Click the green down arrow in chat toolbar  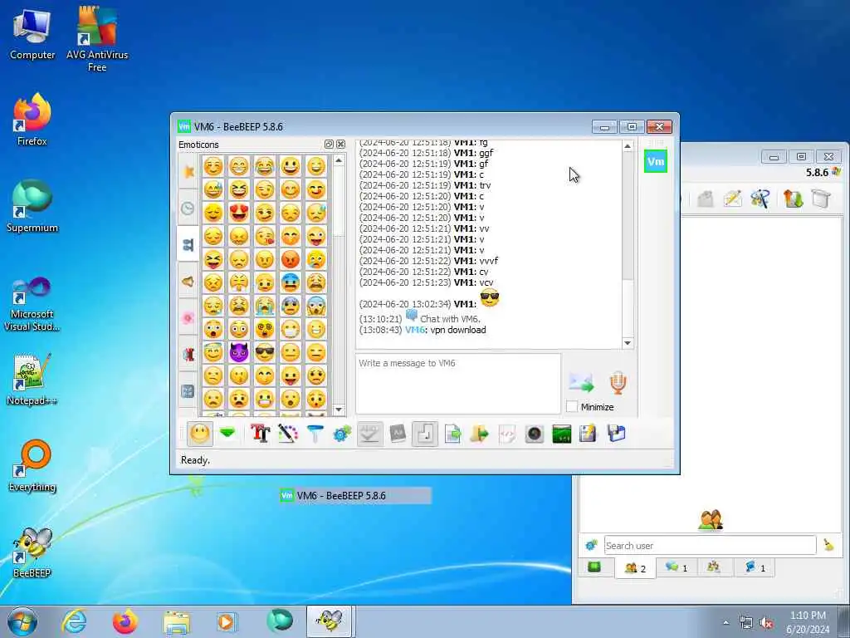tap(227, 434)
